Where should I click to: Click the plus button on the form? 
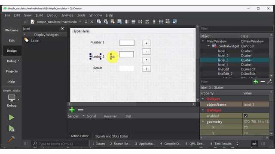[147, 43]
